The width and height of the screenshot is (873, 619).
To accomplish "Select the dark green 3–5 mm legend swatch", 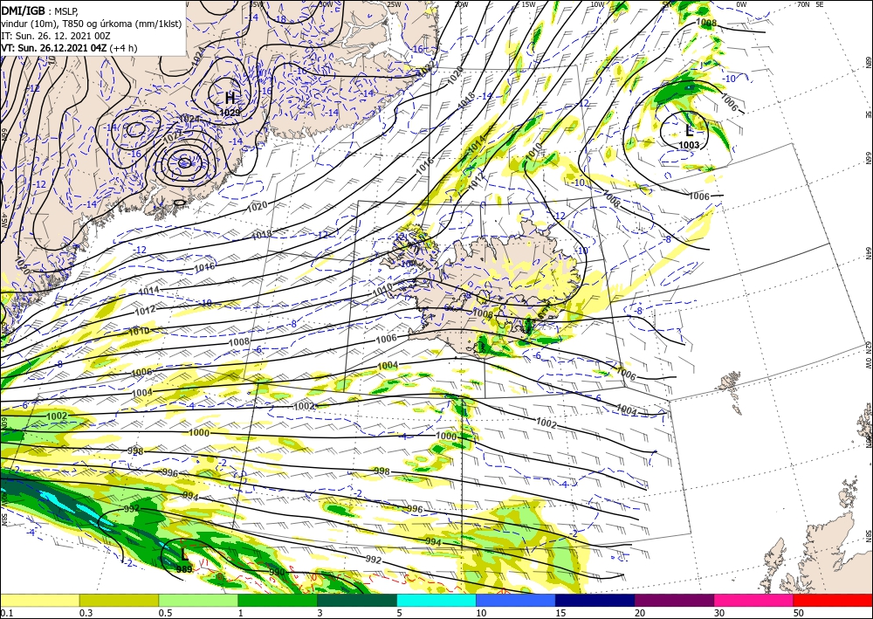I will pos(357,600).
